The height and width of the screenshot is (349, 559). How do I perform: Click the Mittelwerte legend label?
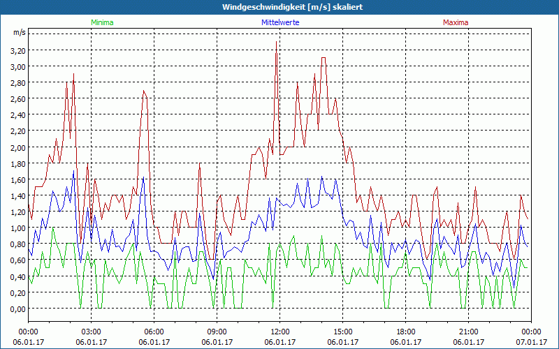click(x=280, y=22)
